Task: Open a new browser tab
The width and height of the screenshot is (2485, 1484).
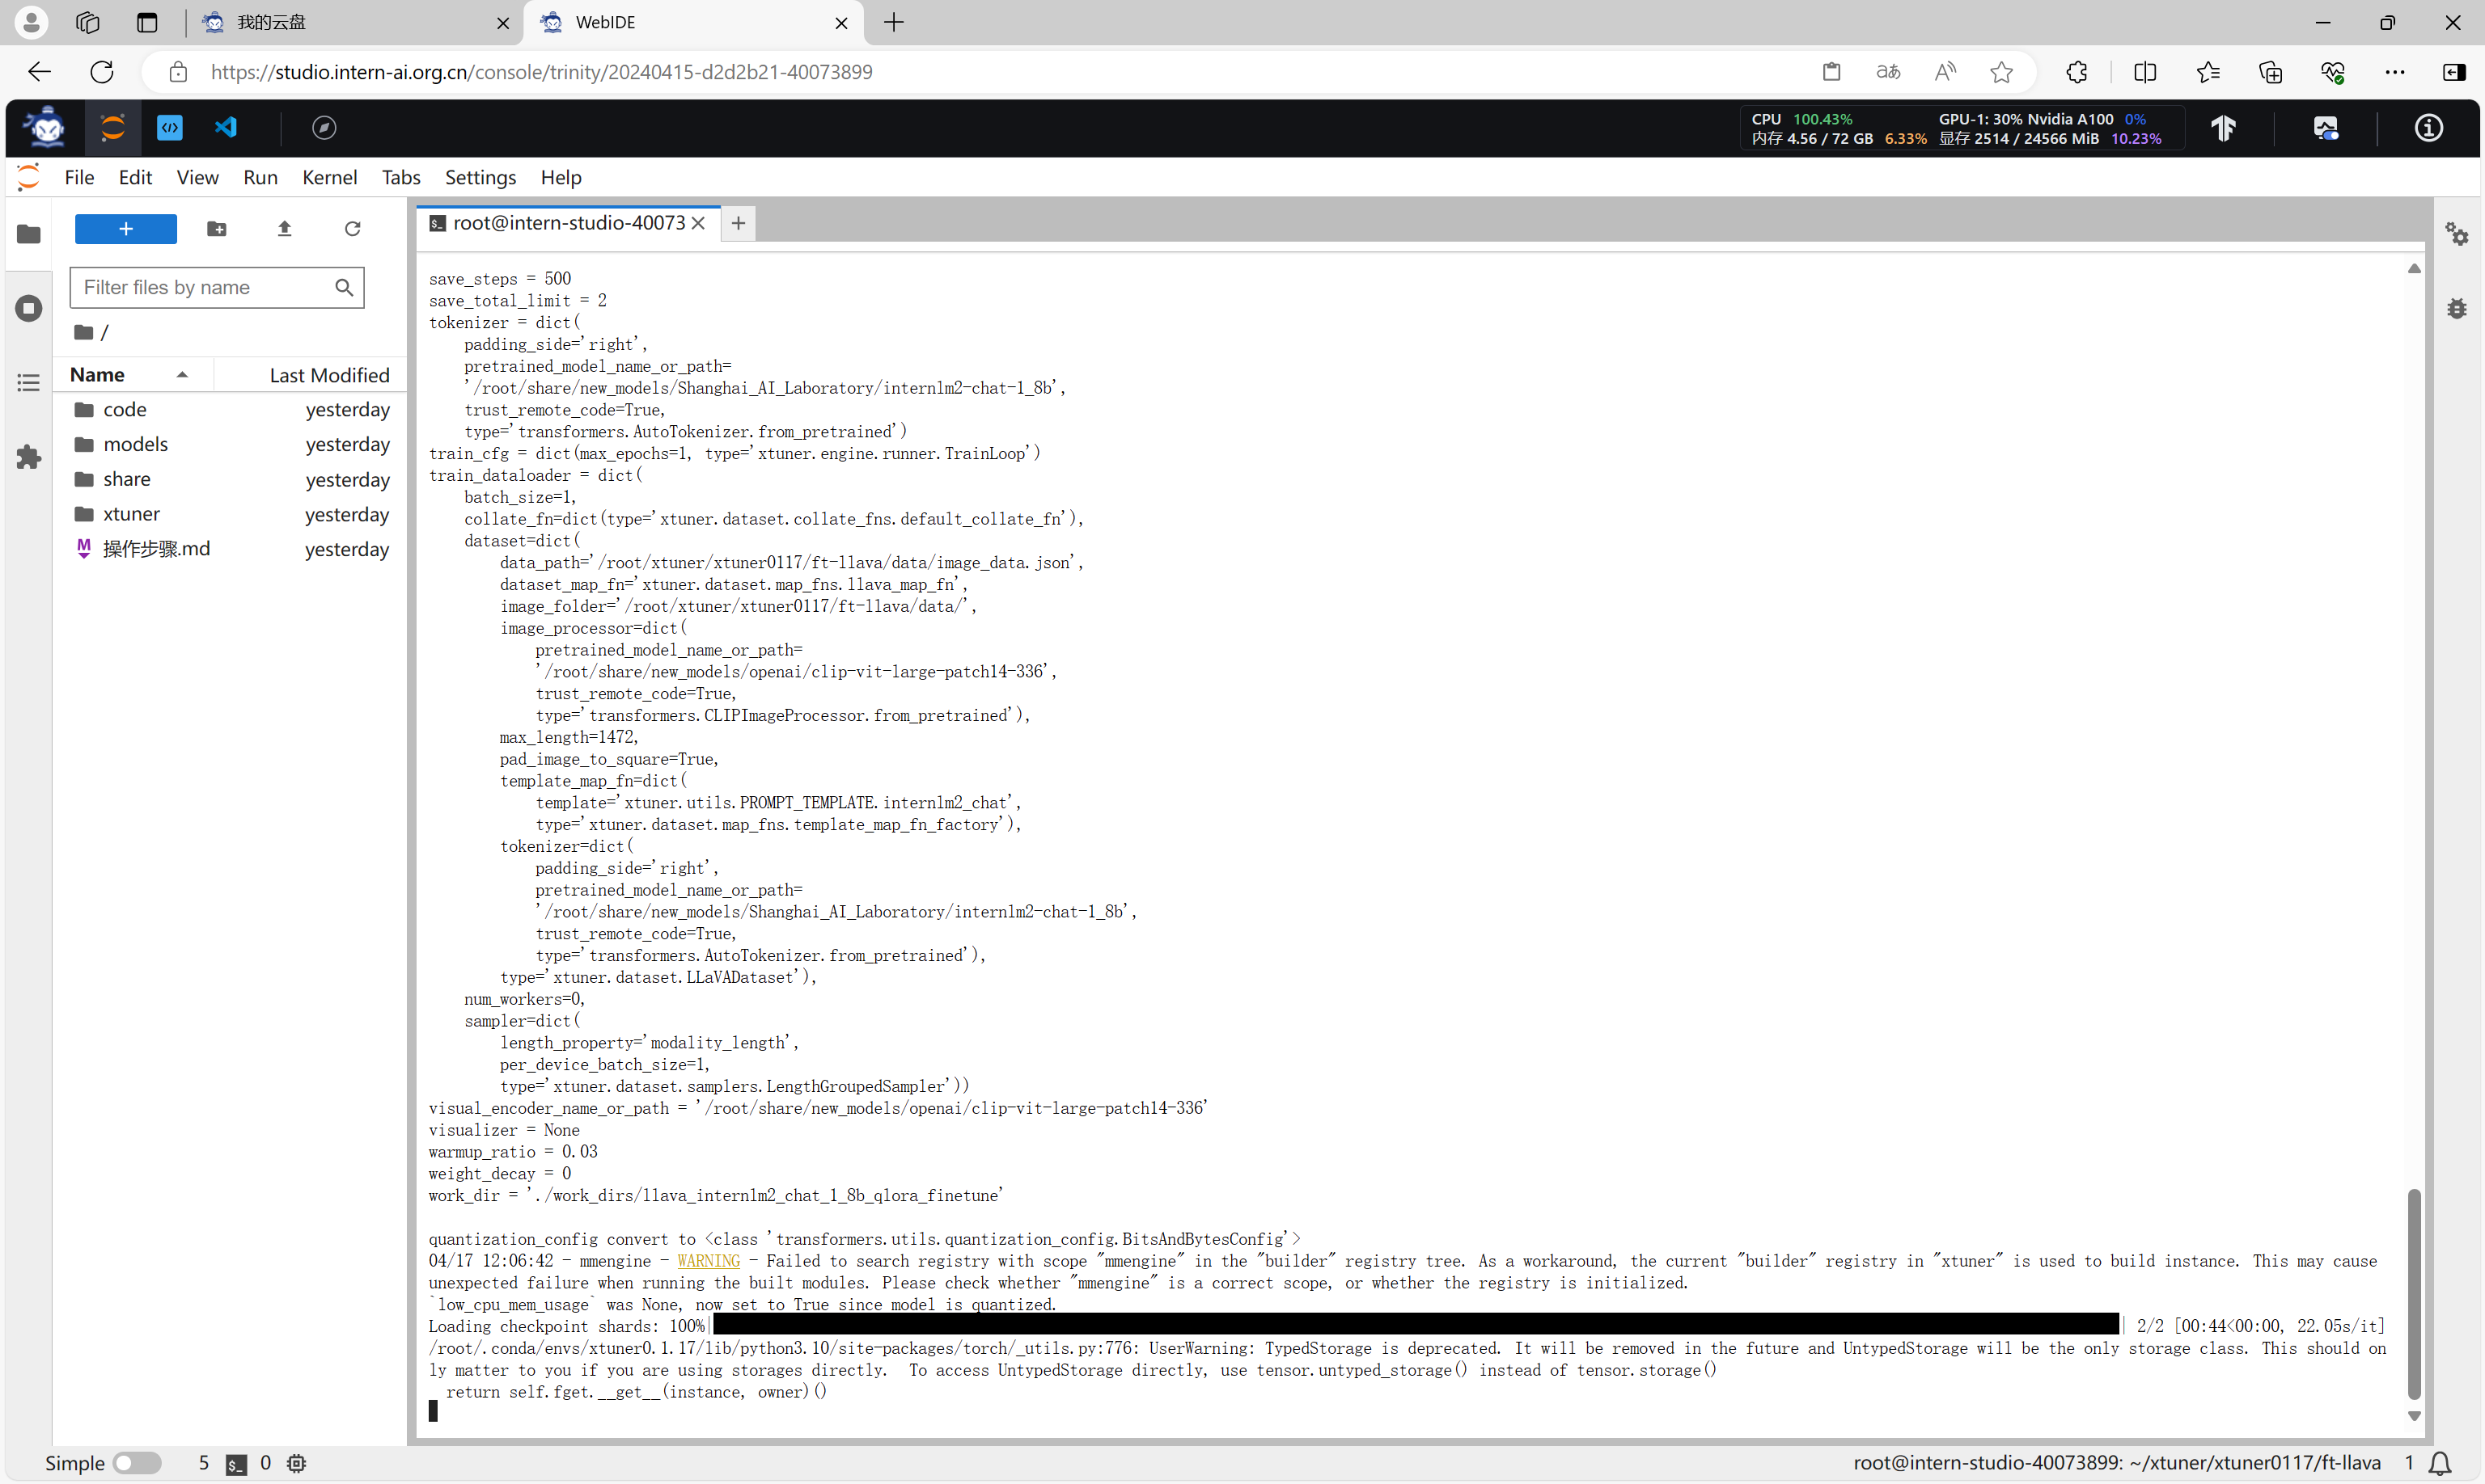Action: coord(894,22)
